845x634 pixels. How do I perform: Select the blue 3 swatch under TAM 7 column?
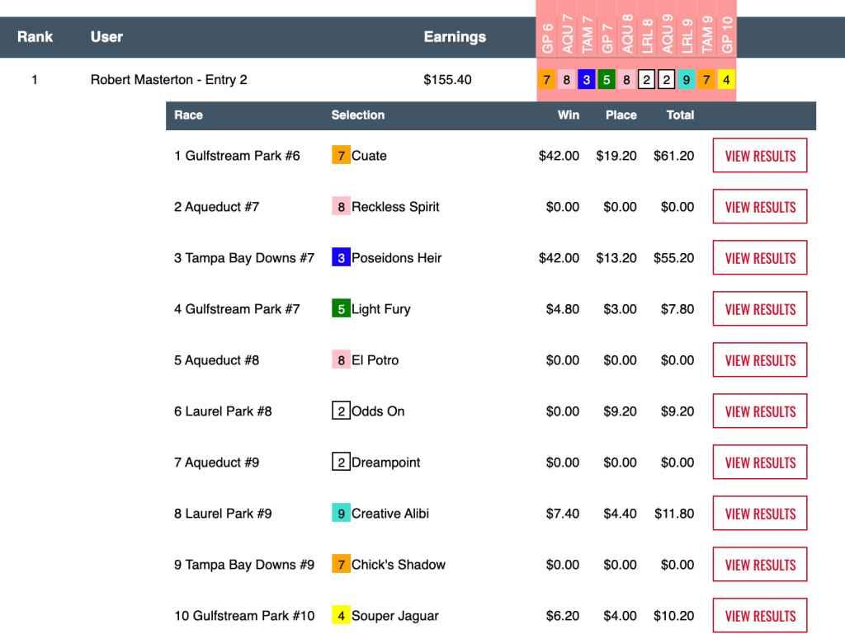pyautogui.click(x=586, y=80)
